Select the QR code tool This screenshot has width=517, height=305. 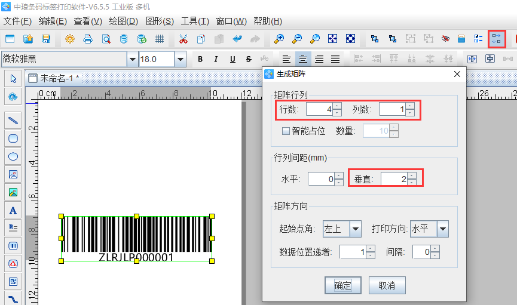coord(13,282)
